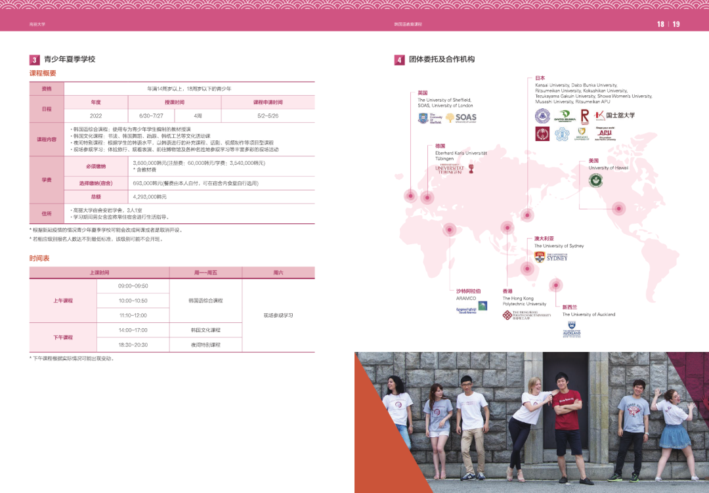709x493 pixels.
Task: Click the 课程内容 row header cell
Action: [x=47, y=139]
